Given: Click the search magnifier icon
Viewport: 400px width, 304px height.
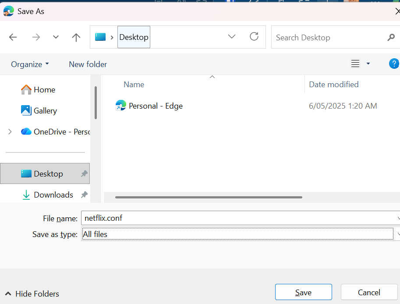Looking at the screenshot, I should click(391, 38).
